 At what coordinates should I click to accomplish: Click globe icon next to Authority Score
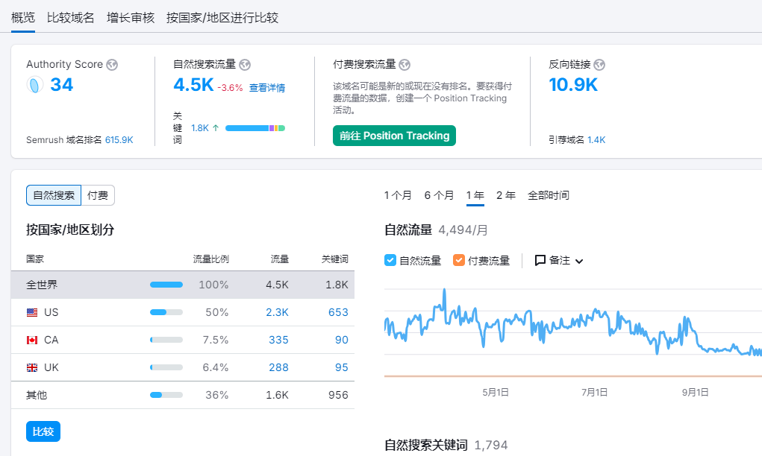[x=112, y=65]
